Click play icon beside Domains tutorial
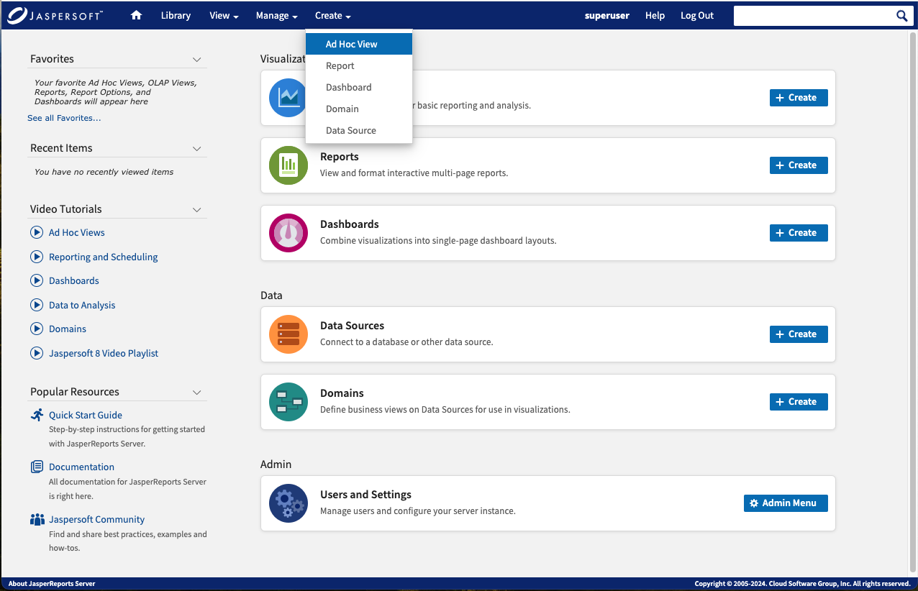 pyautogui.click(x=37, y=329)
